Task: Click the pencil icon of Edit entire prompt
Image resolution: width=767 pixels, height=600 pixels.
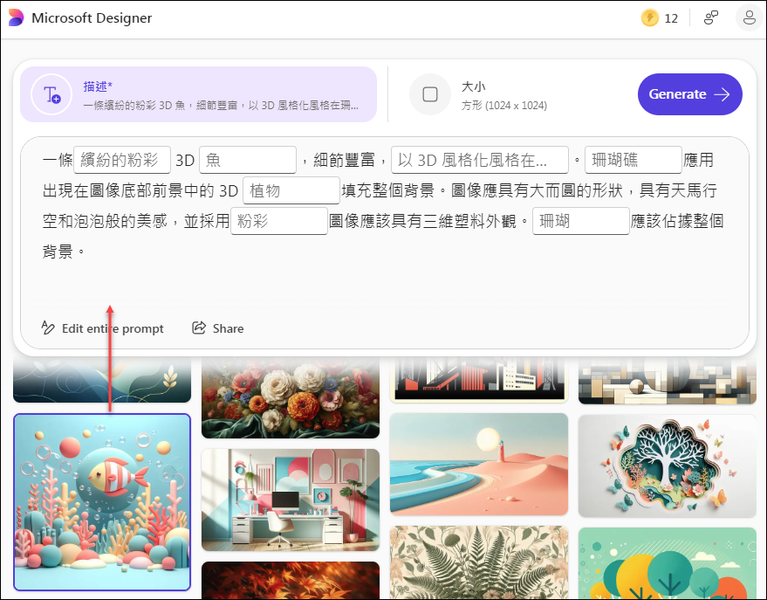Action: tap(48, 328)
